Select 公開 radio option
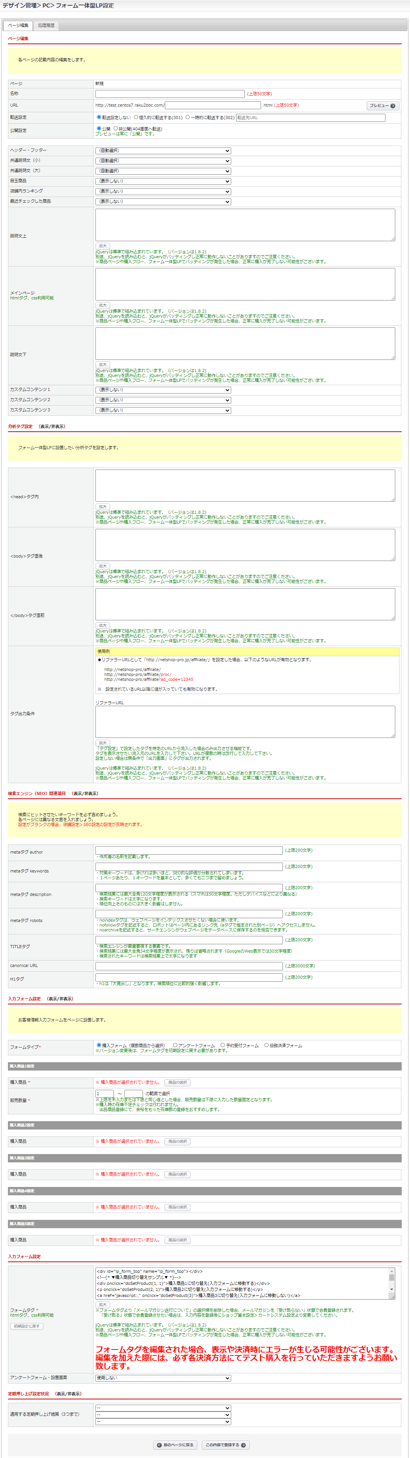Screen dimensions: 410x1458 pos(99,129)
